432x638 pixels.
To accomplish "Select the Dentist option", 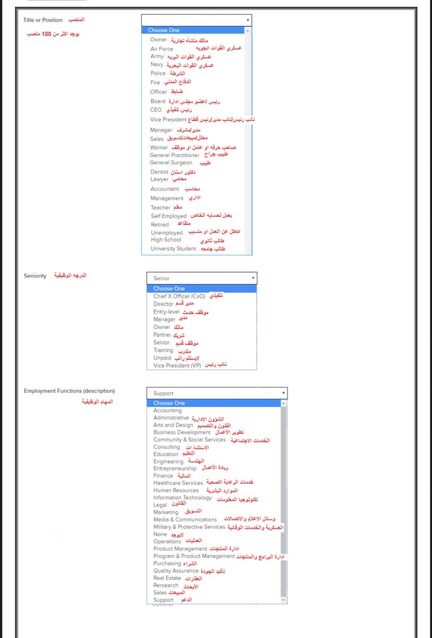I will pos(159,172).
